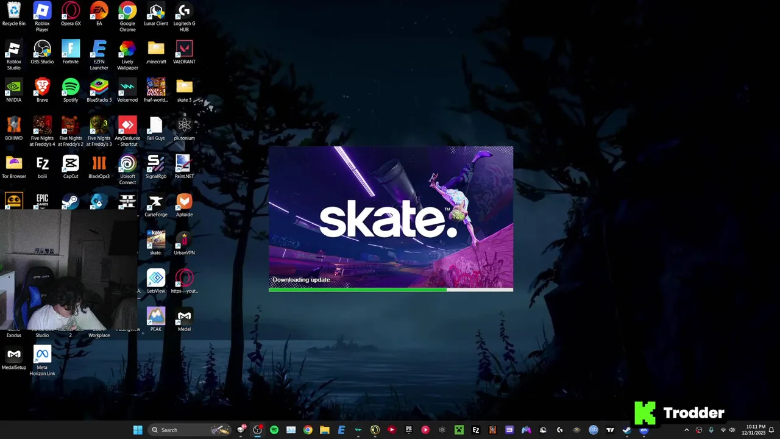Open the Voicemod desktop shortcut

click(x=127, y=91)
